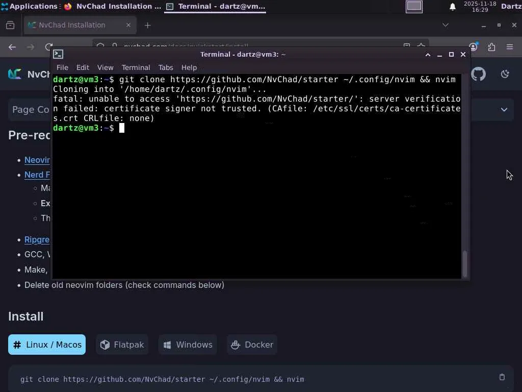Open the Terminal Help menu
This screenshot has width=522, height=392.
pos(189,68)
